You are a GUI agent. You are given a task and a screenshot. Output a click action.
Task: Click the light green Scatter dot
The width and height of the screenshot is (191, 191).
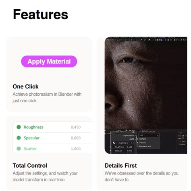pyautogui.click(x=19, y=148)
